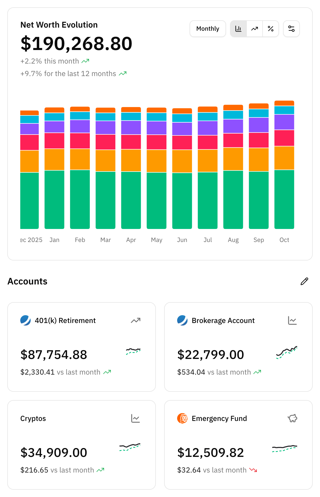Open the Brokerage Account name
The height and width of the screenshot is (497, 320).
click(223, 321)
